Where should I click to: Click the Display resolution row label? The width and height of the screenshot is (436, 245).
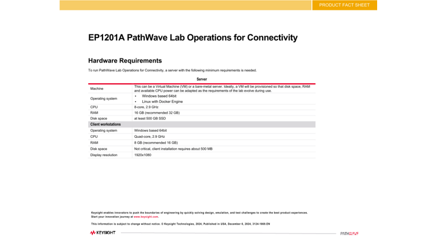click(x=104, y=155)
